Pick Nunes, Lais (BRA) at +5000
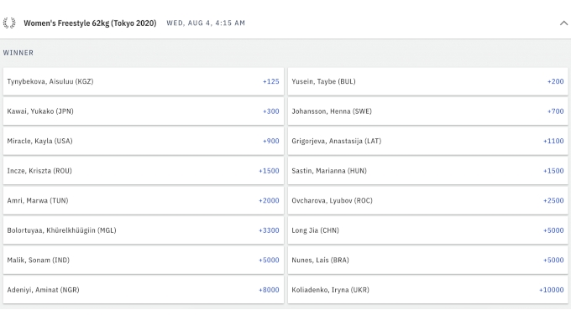 [428, 260]
